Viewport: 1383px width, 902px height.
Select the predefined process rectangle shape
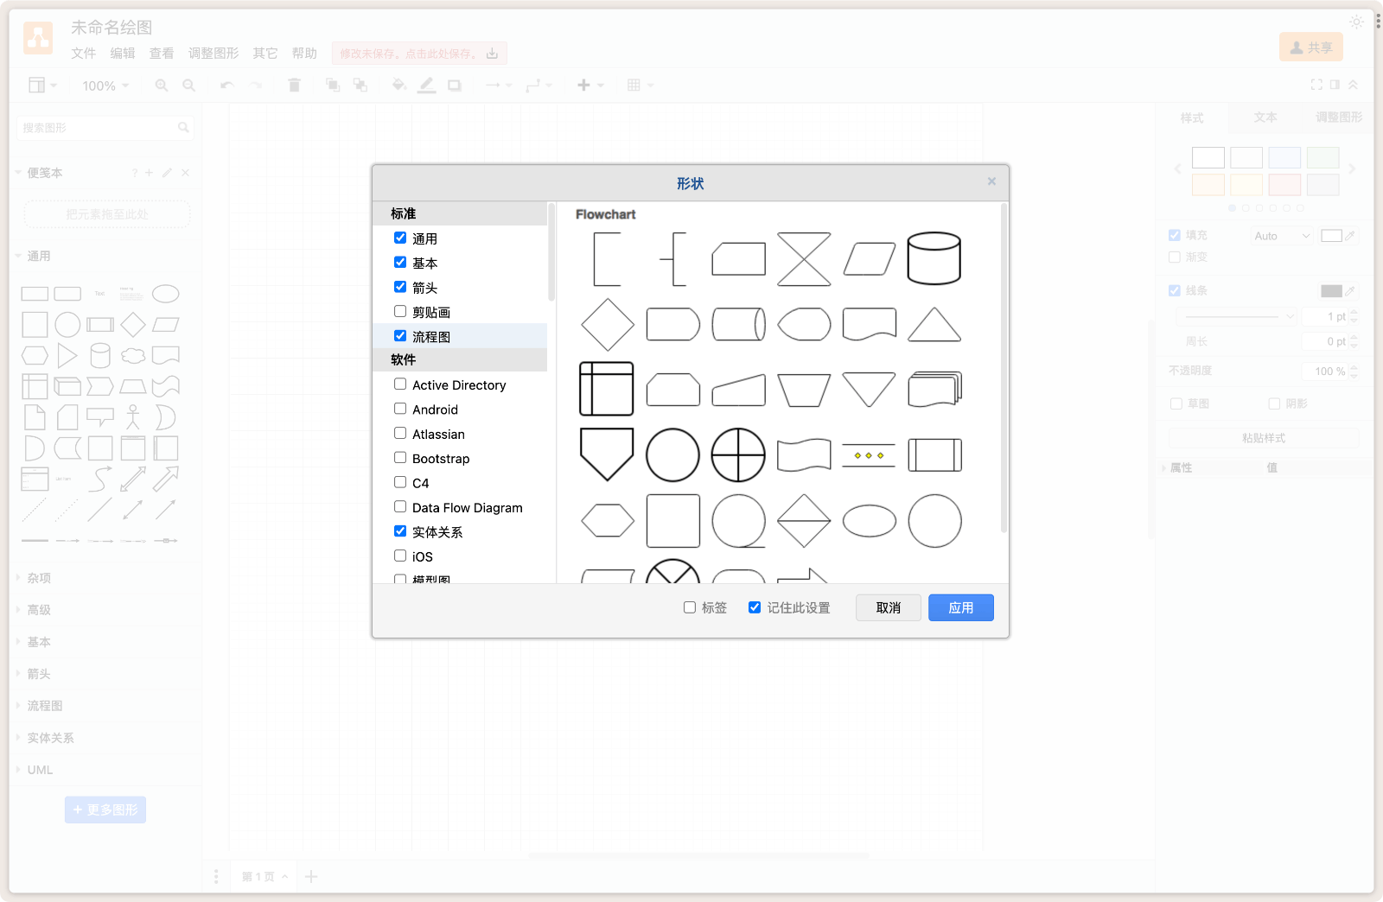point(934,454)
